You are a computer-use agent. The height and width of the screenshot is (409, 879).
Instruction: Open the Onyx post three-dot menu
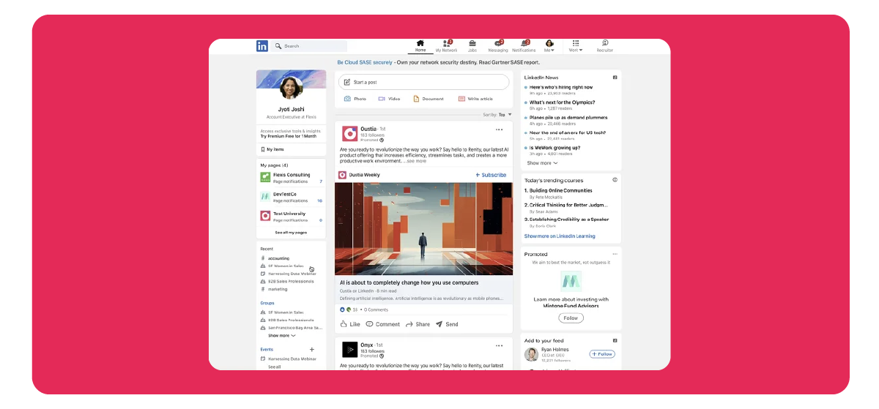pos(500,345)
